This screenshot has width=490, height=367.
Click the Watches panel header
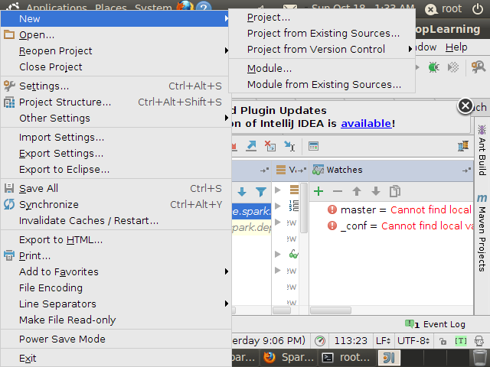pyautogui.click(x=391, y=170)
